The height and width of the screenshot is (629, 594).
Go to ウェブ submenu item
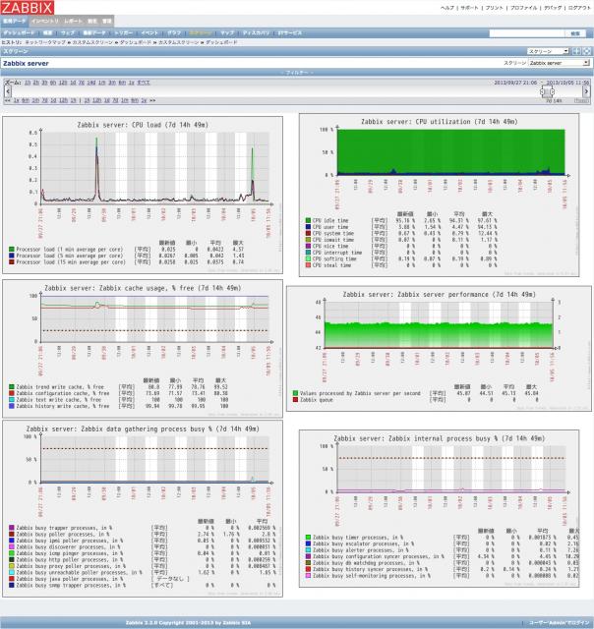(68, 32)
